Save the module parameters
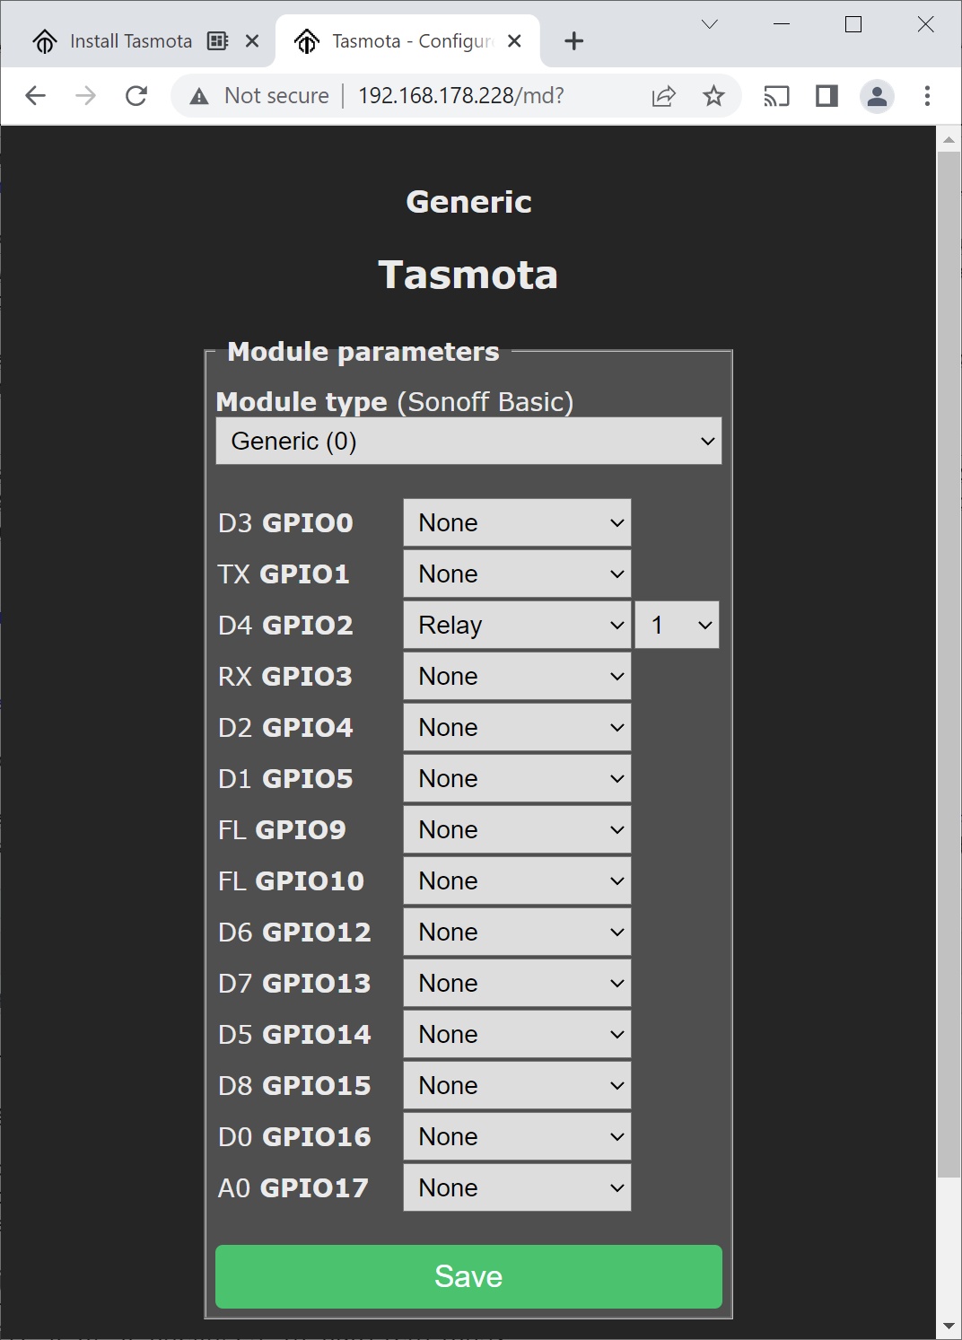962x1340 pixels. click(468, 1276)
